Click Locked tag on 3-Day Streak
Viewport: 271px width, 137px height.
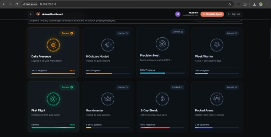[x=177, y=87]
